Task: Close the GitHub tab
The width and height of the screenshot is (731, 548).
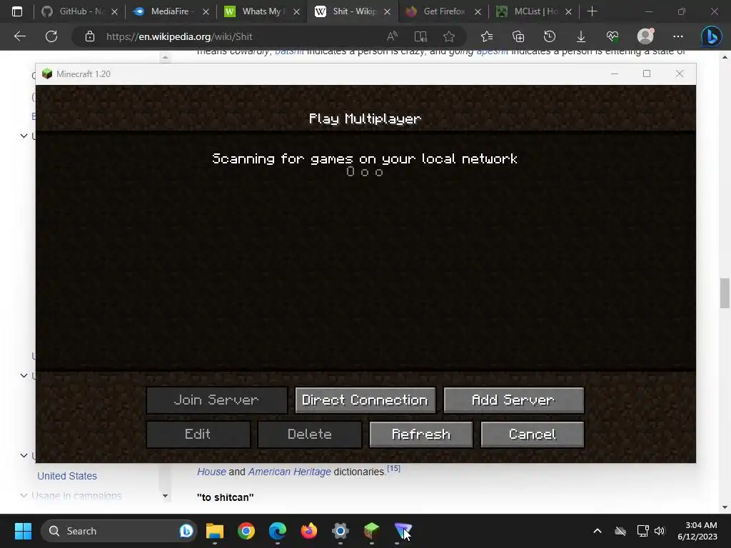Action: 114,11
